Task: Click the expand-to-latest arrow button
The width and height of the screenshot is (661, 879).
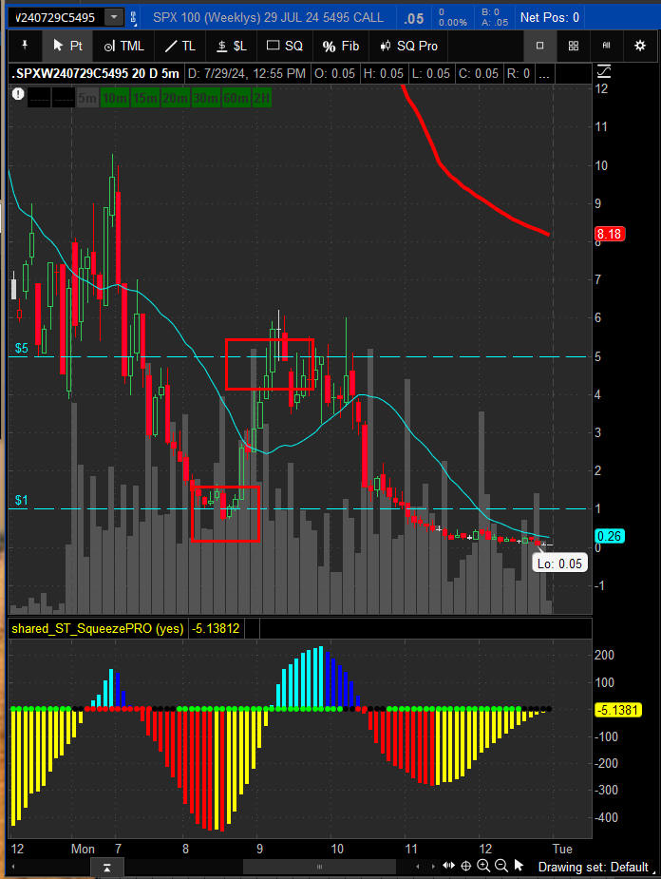Action: point(106,868)
